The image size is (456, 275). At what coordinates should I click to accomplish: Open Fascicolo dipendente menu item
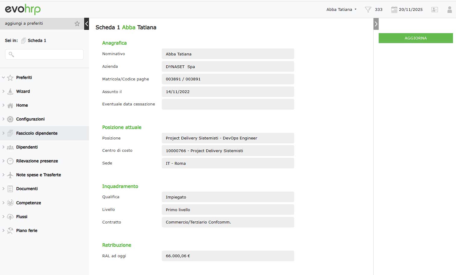pos(37,133)
